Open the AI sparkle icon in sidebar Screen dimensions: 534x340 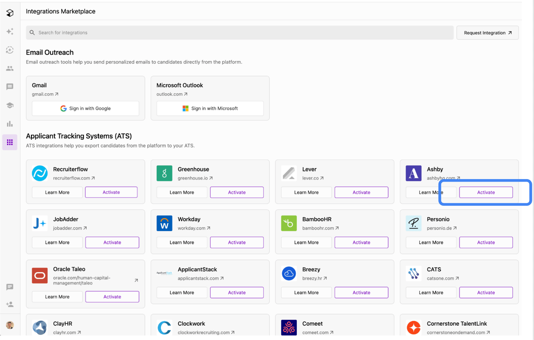coord(10,31)
